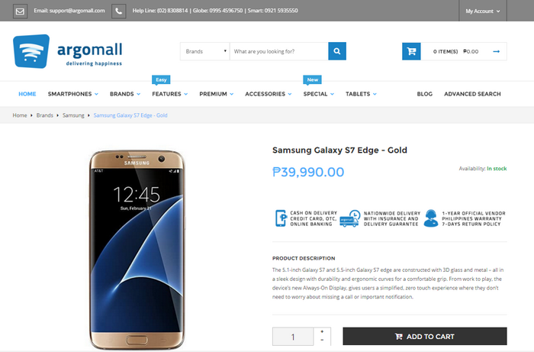Click the cart arrow icon

(496, 51)
